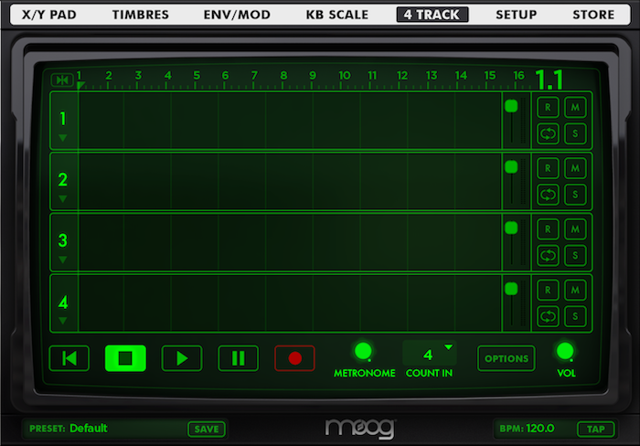Click the loop marker icon beside the ruler
This screenshot has height=446, width=640.
pos(62,80)
